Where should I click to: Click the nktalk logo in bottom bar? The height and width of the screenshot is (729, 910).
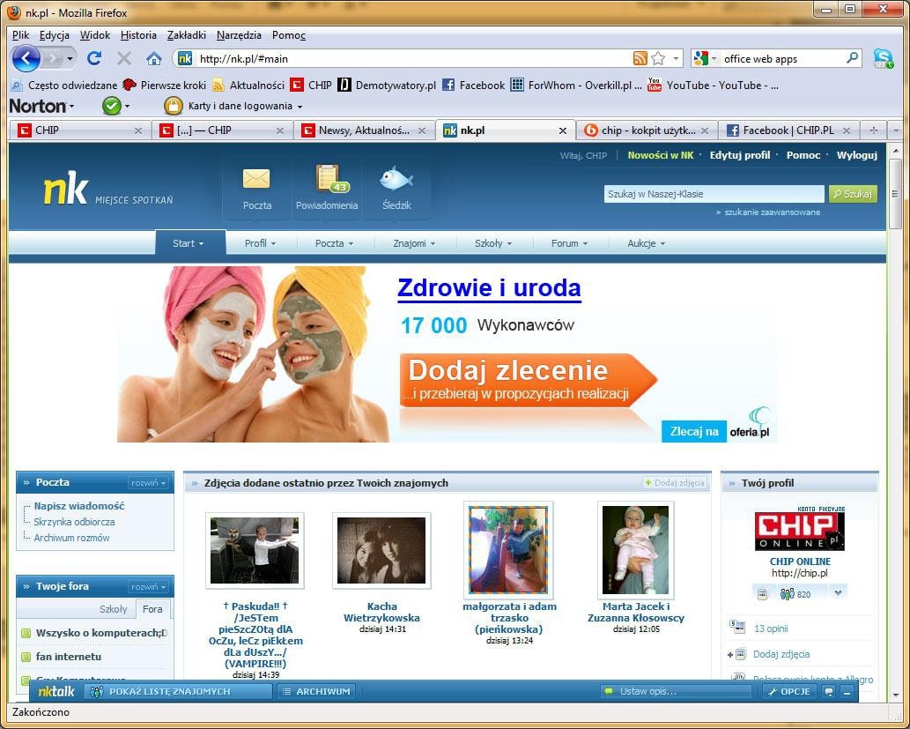(x=56, y=691)
